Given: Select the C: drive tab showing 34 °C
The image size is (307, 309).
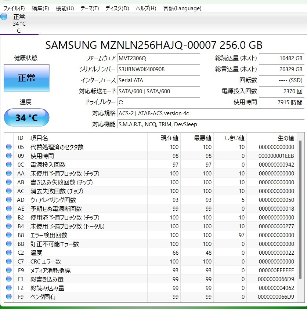Looking at the screenshot, I should pyautogui.click(x=19, y=23).
